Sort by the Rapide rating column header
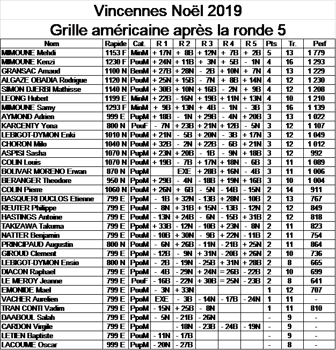Image resolution: width=336 pixels, height=350 pixels. [x=115, y=43]
